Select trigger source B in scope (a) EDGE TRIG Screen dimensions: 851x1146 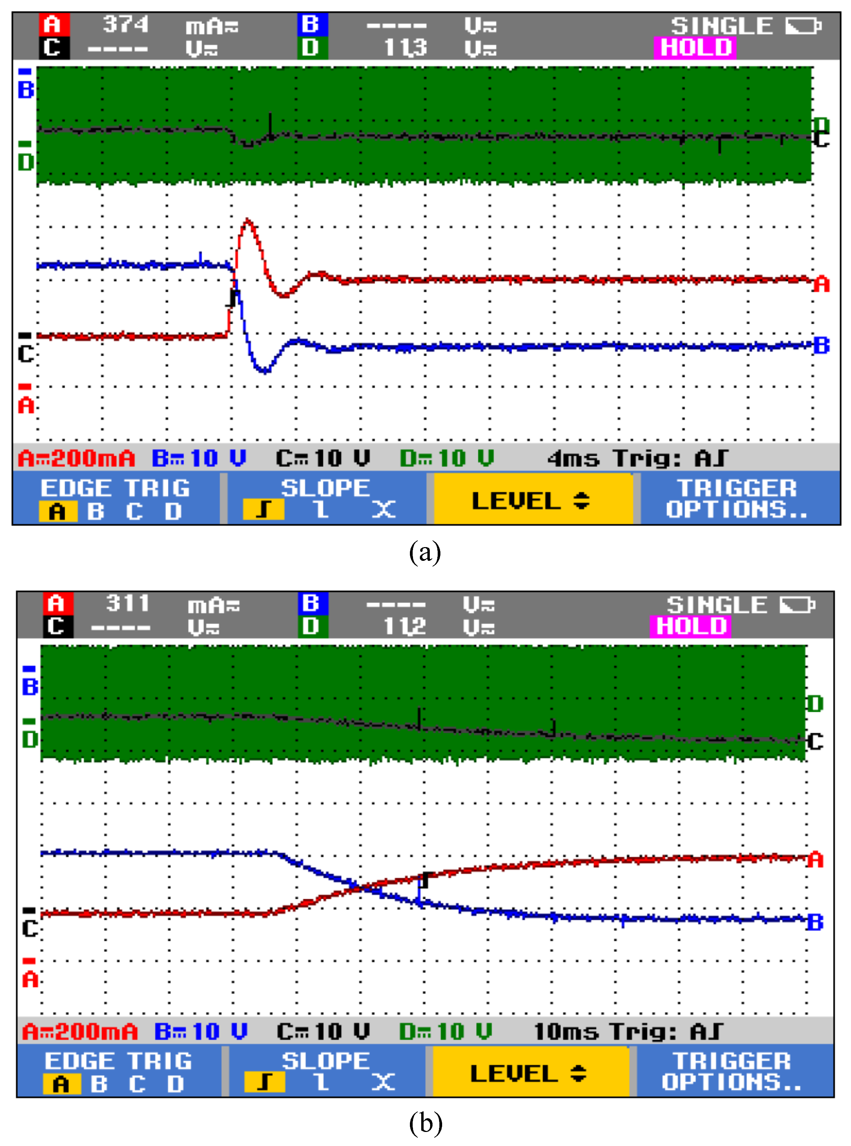(96, 512)
